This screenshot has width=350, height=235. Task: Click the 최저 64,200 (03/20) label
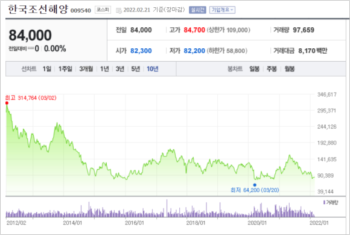(x=255, y=190)
